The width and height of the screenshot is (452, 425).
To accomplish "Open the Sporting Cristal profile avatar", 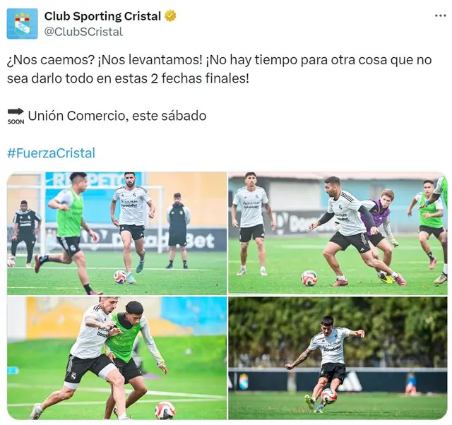I will tap(22, 23).
